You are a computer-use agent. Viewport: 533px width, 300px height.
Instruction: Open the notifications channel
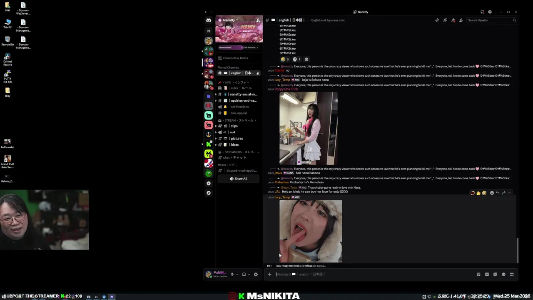tap(239, 107)
